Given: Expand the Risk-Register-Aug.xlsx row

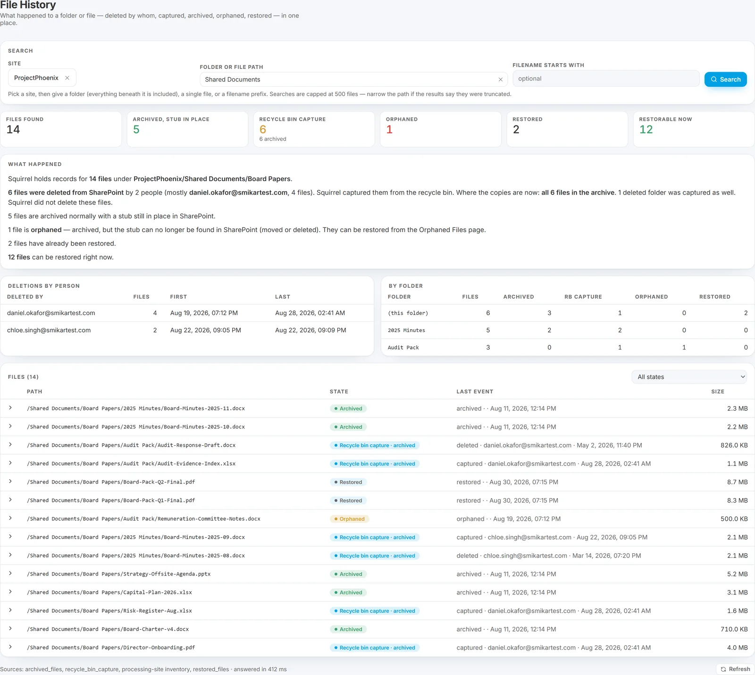Looking at the screenshot, I should 10,610.
